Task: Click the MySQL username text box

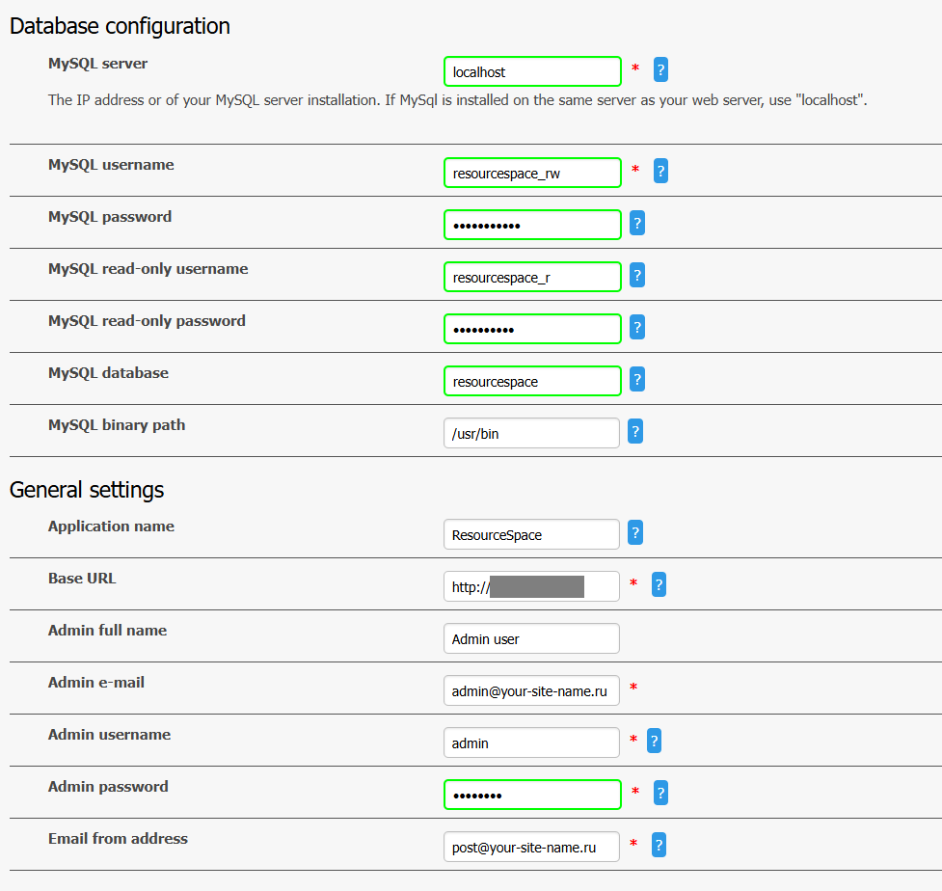Action: point(532,173)
